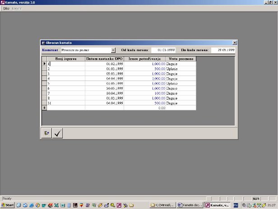Open the first menu in menu bar

coord(6,8)
